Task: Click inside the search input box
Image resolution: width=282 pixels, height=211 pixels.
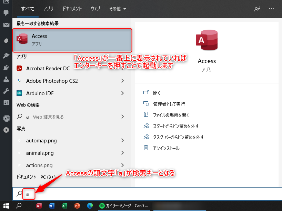Action: 148,194
